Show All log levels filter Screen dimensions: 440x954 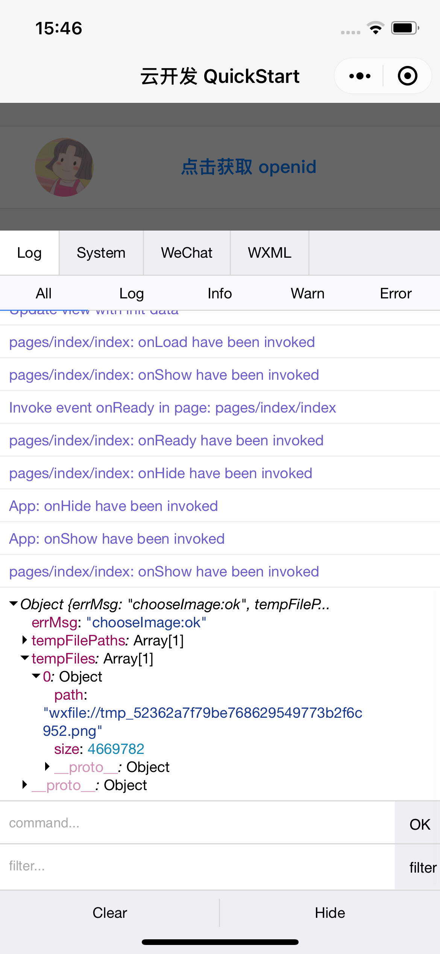click(x=44, y=294)
